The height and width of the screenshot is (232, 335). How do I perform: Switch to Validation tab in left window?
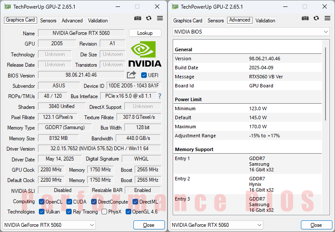coord(98,21)
